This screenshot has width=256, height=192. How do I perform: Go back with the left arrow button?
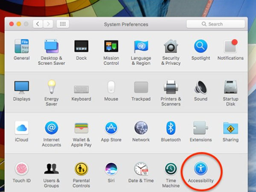[x=38, y=24]
